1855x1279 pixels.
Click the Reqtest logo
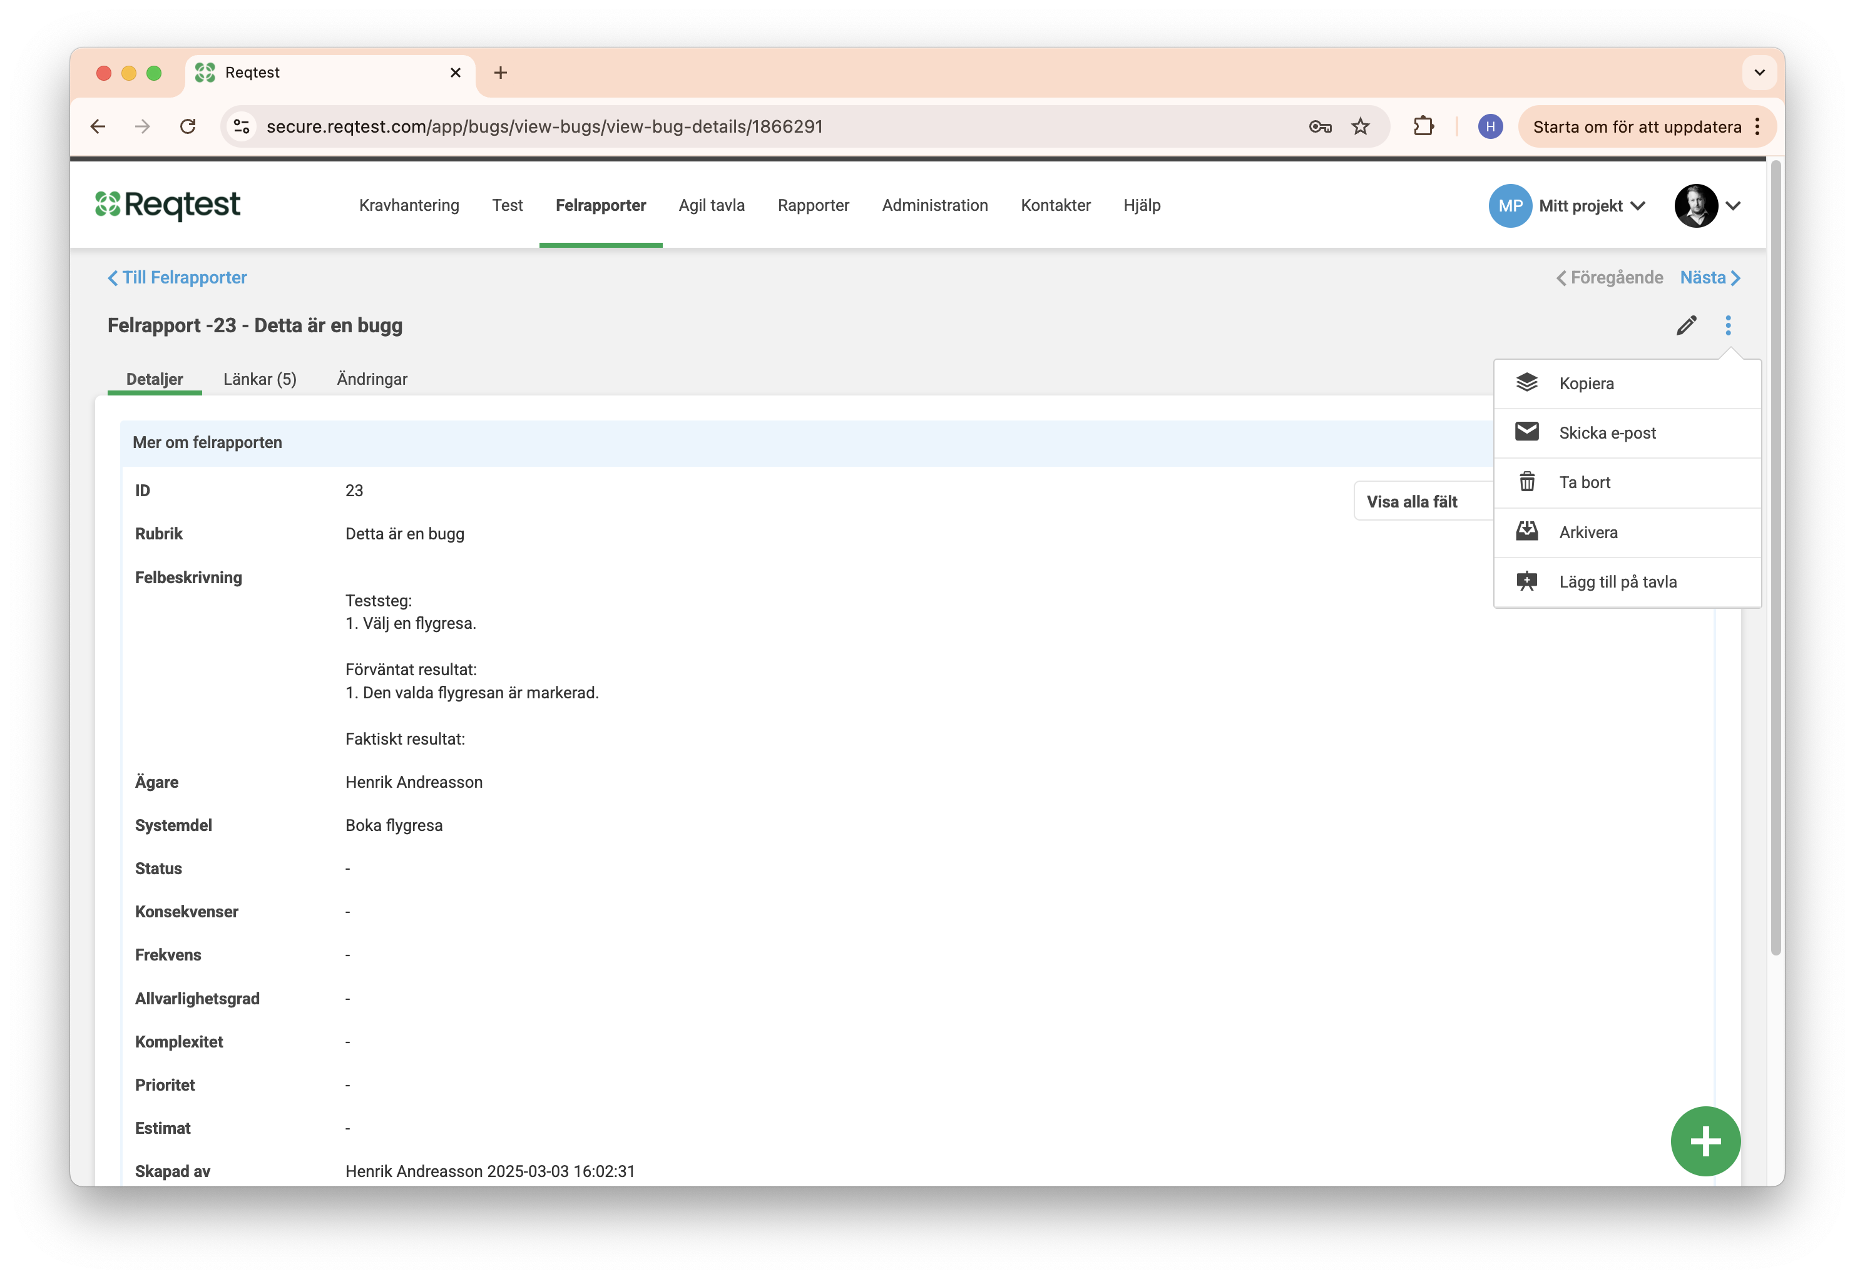(x=168, y=205)
